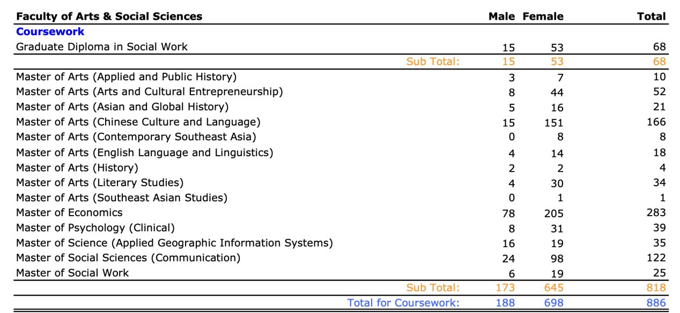Select the Graduate Diploma in Social Work row

[x=102, y=47]
